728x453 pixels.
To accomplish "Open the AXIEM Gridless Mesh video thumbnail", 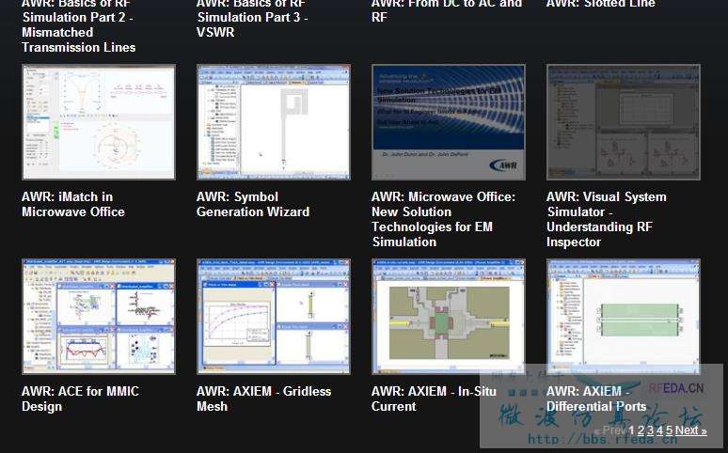I will 274,317.
